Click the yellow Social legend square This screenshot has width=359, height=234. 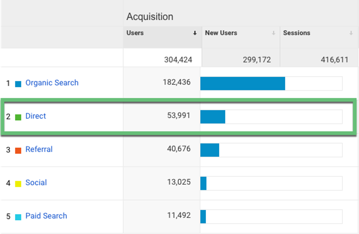coord(19,183)
